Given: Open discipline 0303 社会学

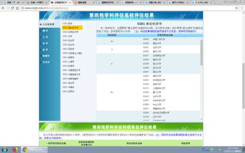Looking at the screenshot, I should [x=69, y=44].
